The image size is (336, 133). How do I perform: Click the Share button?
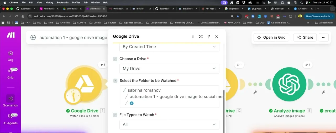pos(305,37)
